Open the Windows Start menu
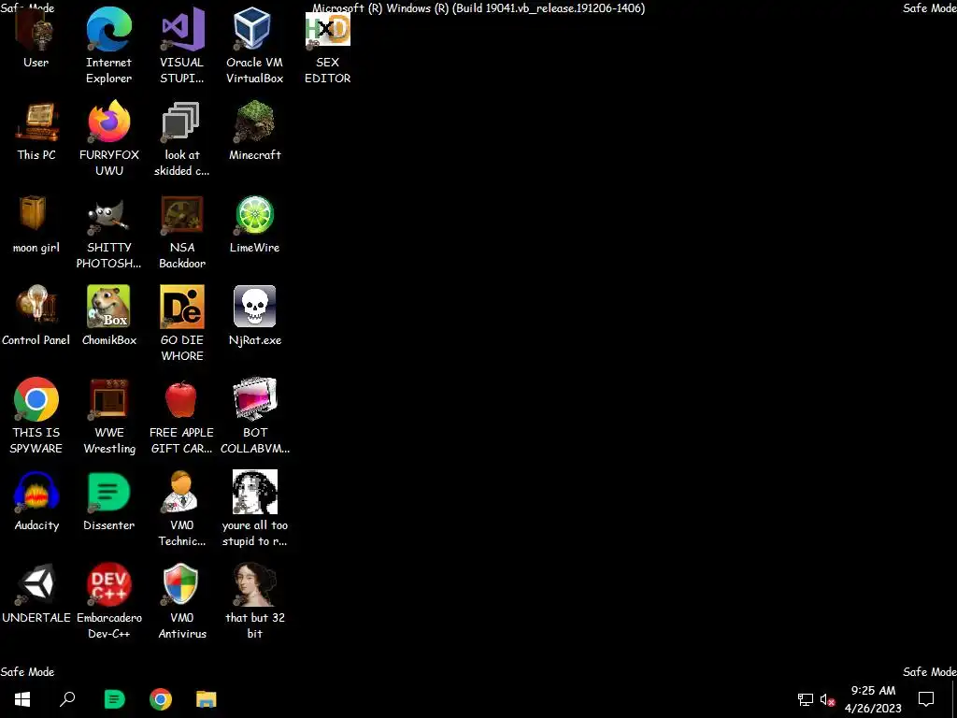 click(22, 699)
